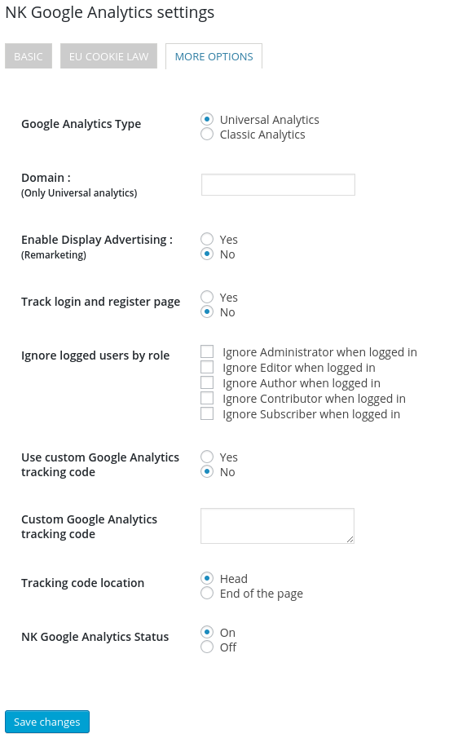Click the Domain text field
Image resolution: width=458 pixels, height=742 pixels.
pos(278,184)
